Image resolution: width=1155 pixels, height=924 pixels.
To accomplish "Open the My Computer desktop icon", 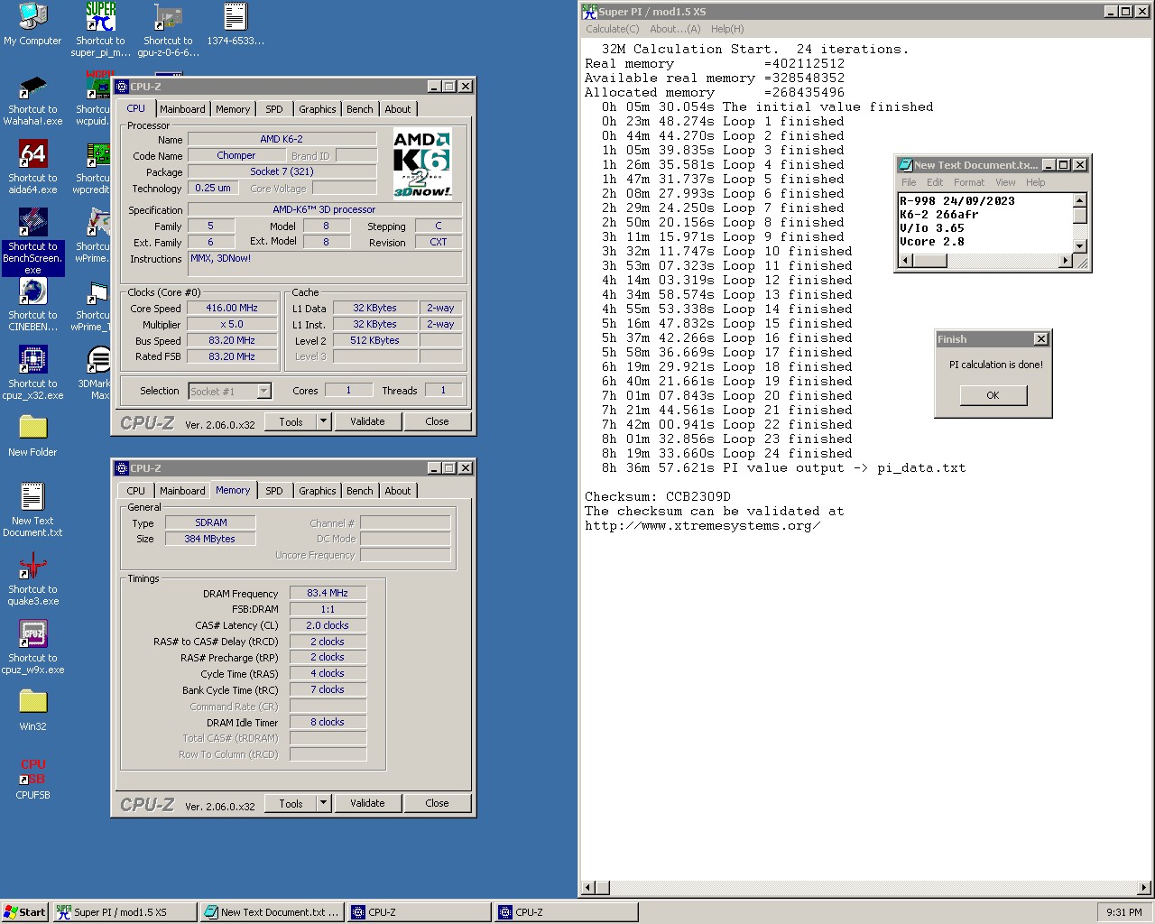I will 32,24.
